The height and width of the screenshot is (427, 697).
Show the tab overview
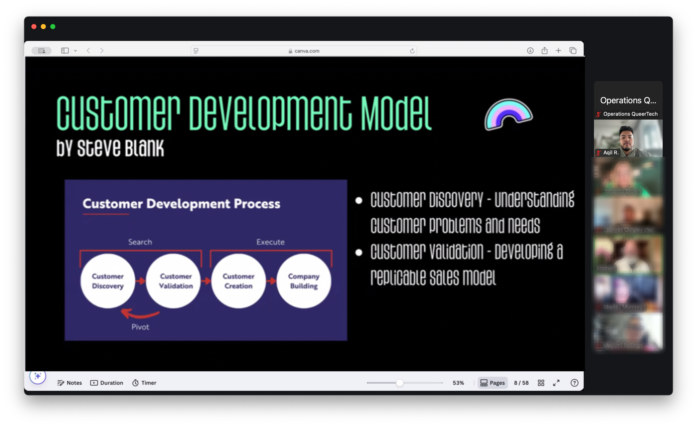573,51
